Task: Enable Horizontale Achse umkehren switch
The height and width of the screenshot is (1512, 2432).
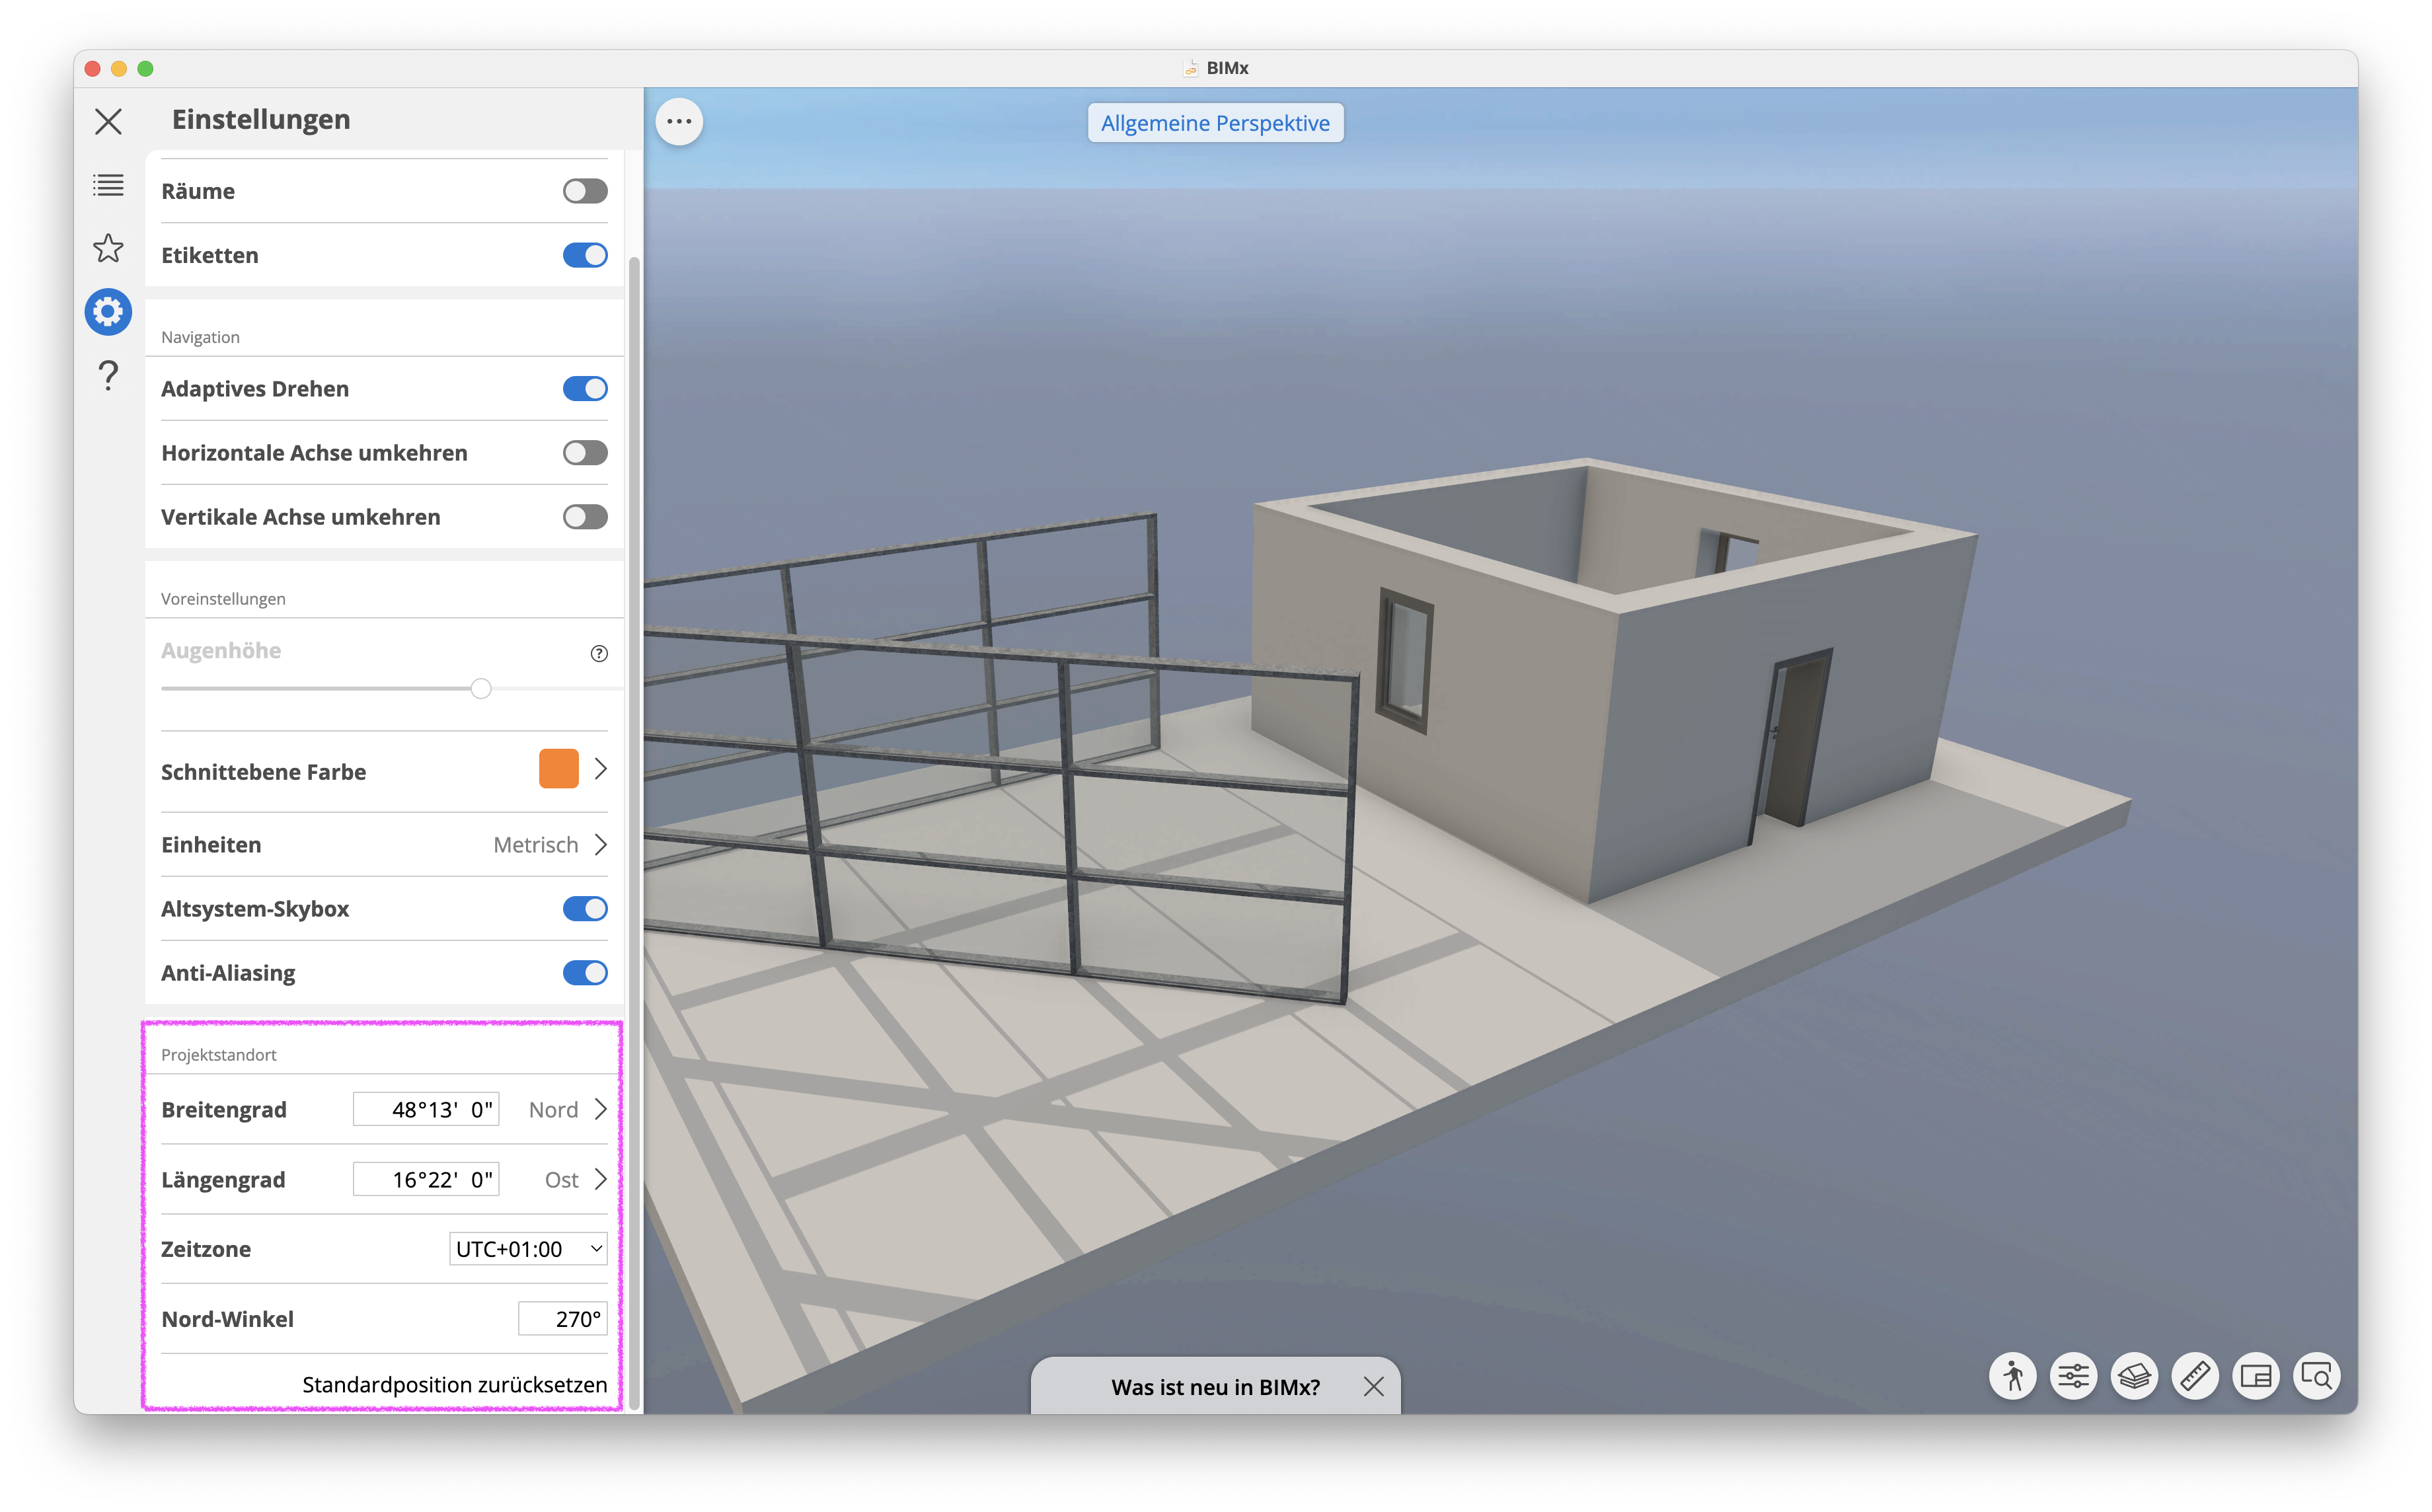Action: click(x=585, y=453)
